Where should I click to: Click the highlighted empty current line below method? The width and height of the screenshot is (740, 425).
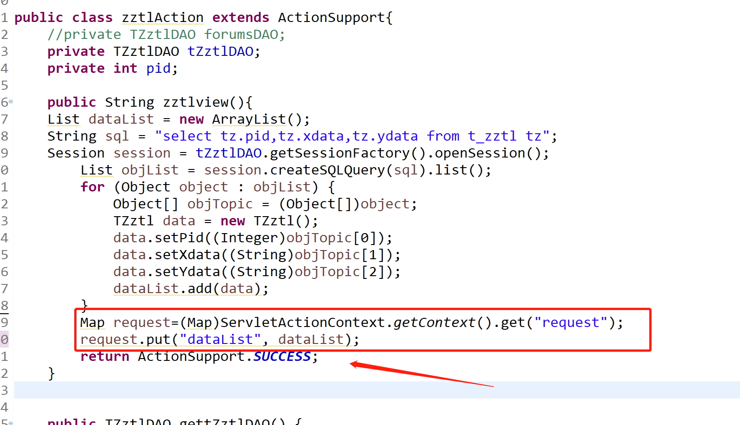click(x=377, y=390)
